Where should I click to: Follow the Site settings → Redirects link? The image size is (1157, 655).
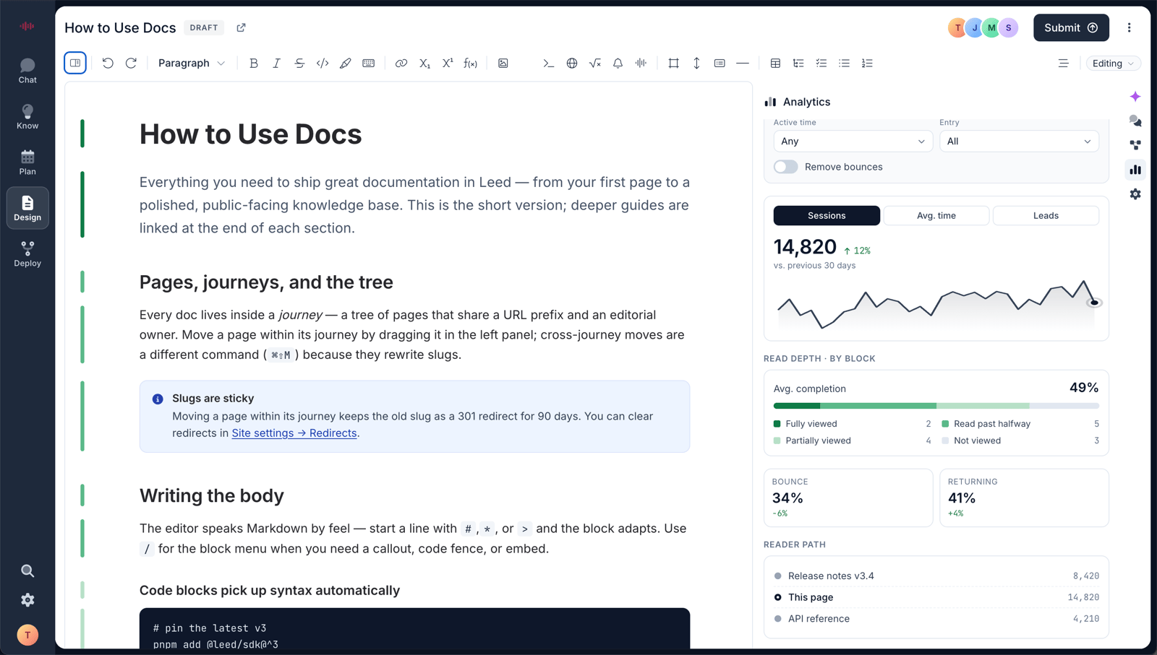point(294,433)
